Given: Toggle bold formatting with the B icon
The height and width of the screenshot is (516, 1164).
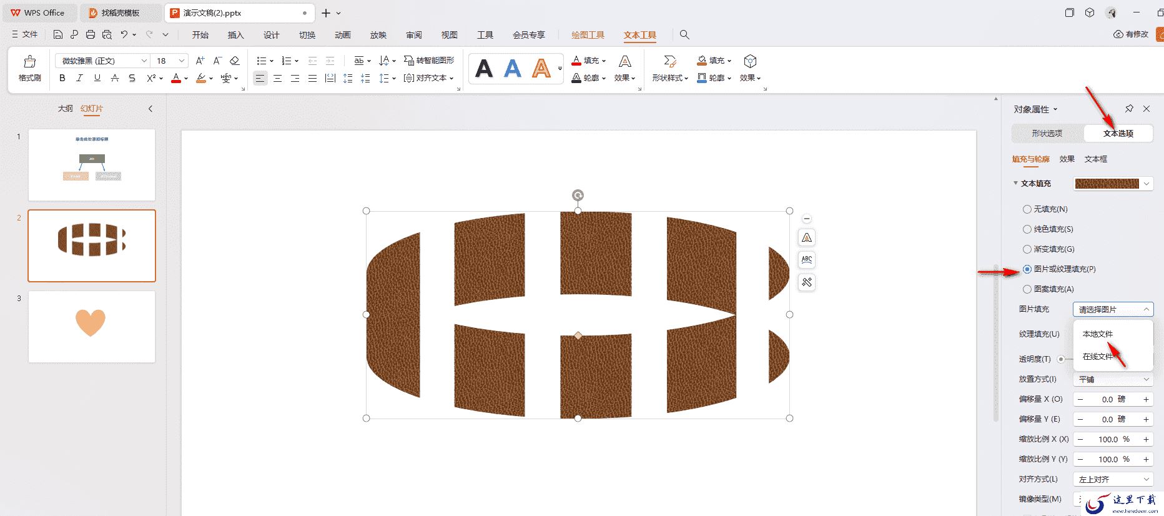Looking at the screenshot, I should 62,78.
